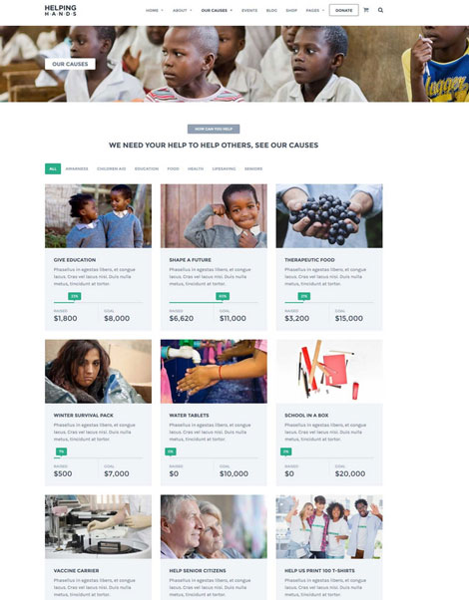Expand the Home menu dropdown
469x600 pixels.
155,10
